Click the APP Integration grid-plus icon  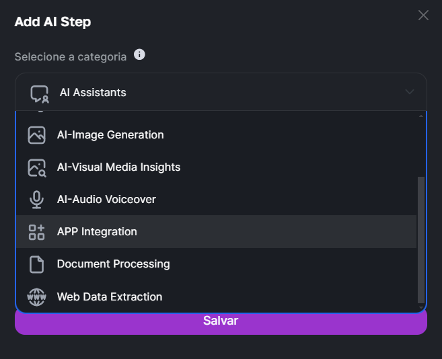click(x=36, y=232)
